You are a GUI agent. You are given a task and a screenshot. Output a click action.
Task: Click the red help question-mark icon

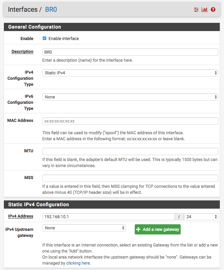[x=213, y=10]
